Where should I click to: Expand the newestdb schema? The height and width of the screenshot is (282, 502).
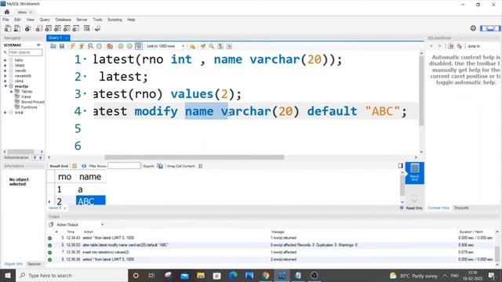(5, 76)
